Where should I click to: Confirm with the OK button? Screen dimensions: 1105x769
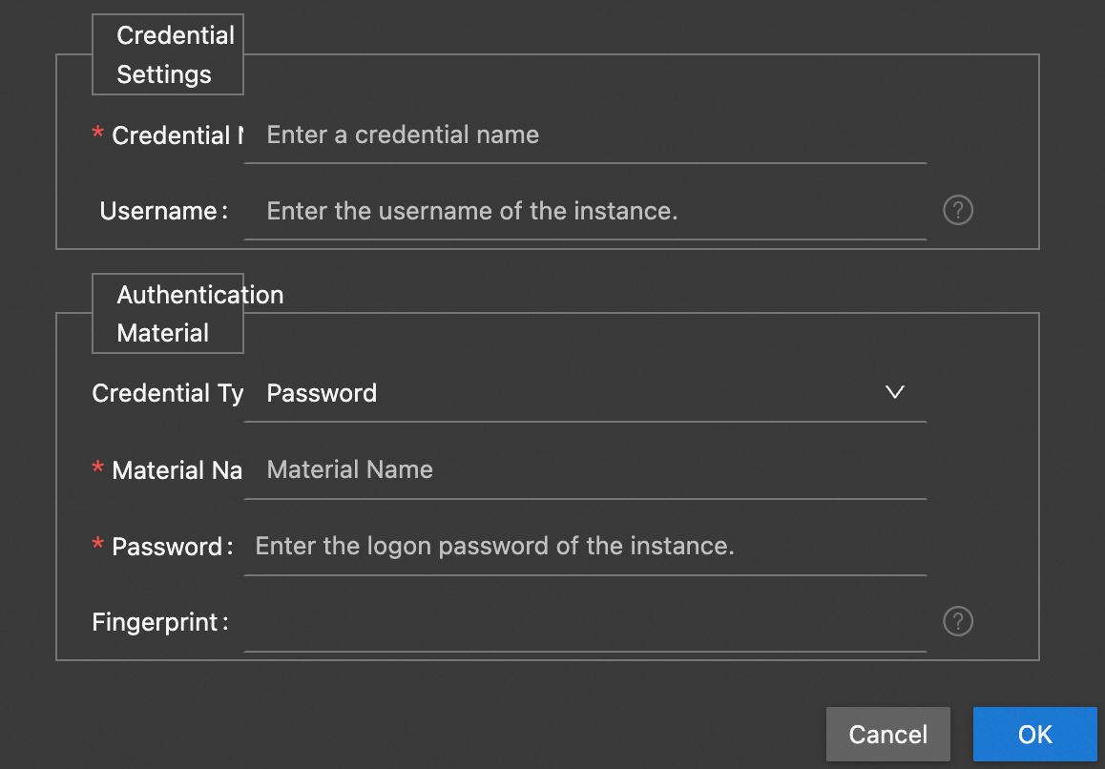coord(1034,734)
